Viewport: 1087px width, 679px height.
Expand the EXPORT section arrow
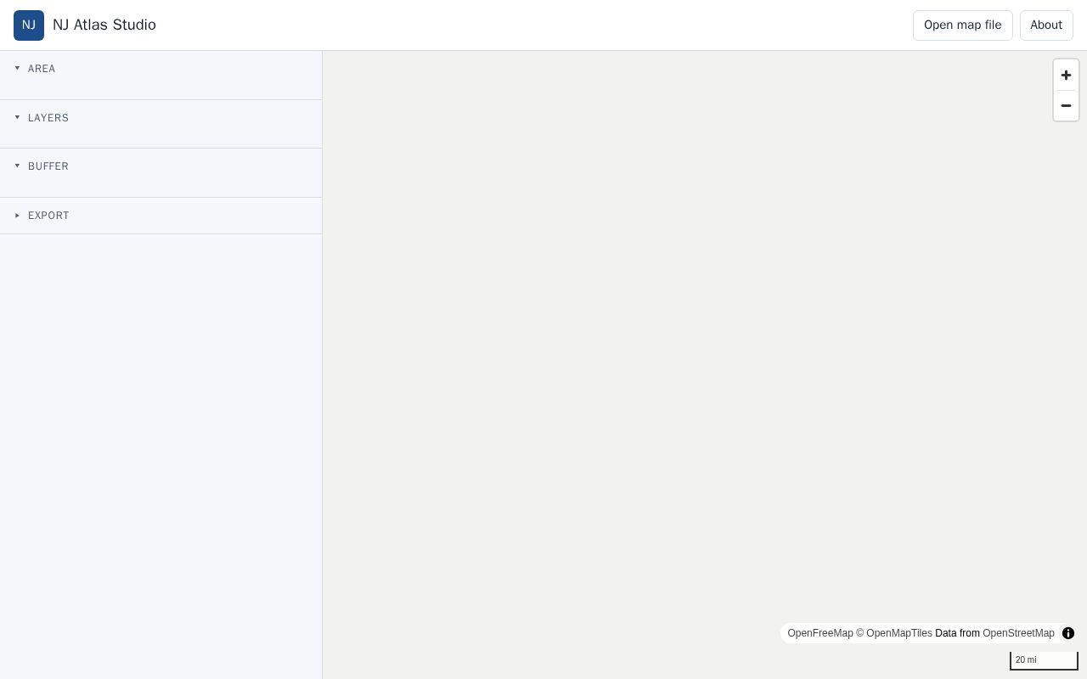click(x=17, y=216)
